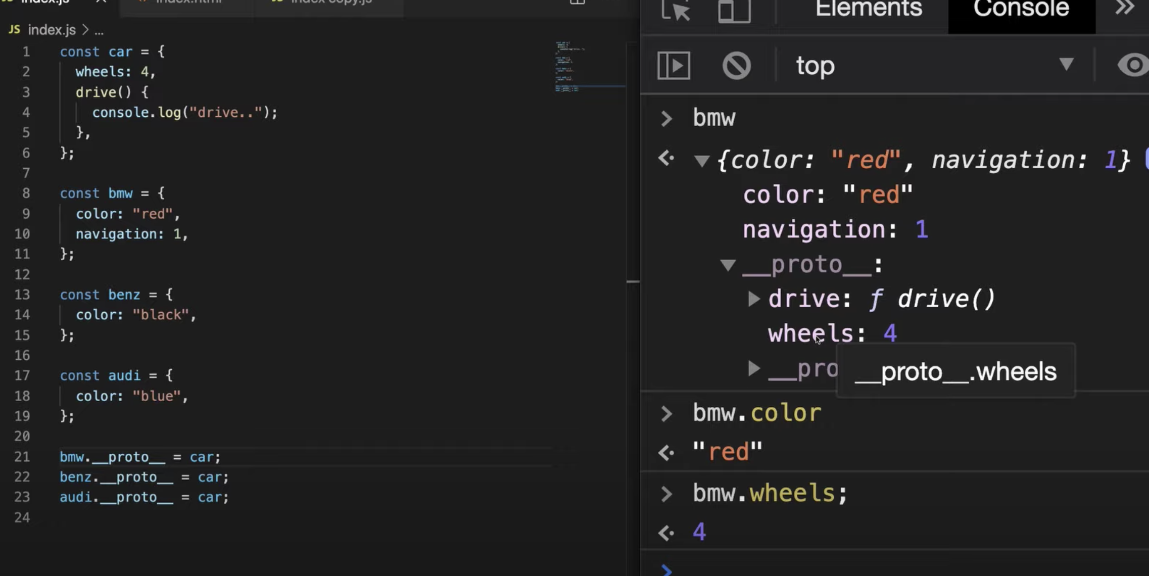Switch to the Elements tab

tap(869, 9)
